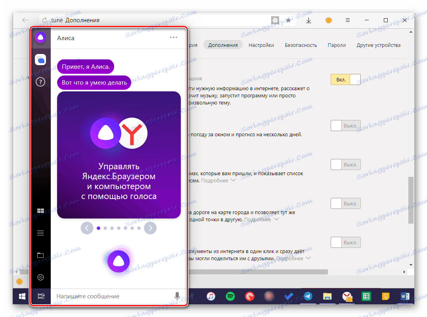
Task: Turn off the Вкл. toggle for voice assistant
Action: [346, 80]
